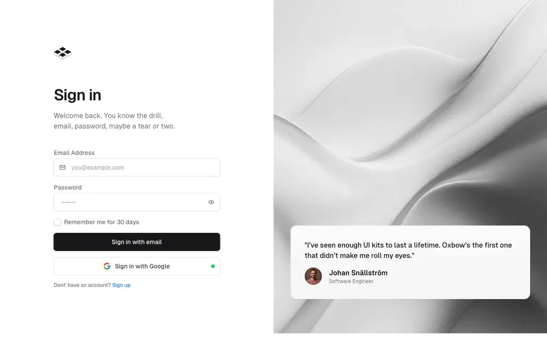Click the Google logo icon
The width and height of the screenshot is (547, 344).
pyautogui.click(x=107, y=266)
